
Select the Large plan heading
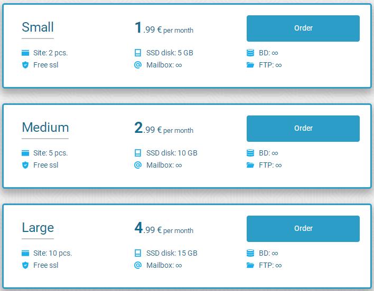[x=38, y=228]
